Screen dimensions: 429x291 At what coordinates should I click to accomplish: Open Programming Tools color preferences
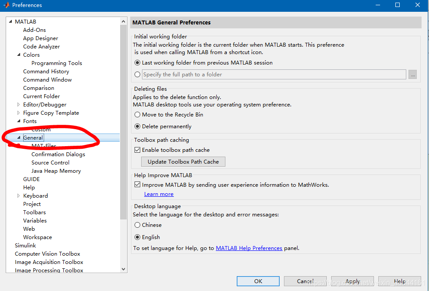coord(57,63)
